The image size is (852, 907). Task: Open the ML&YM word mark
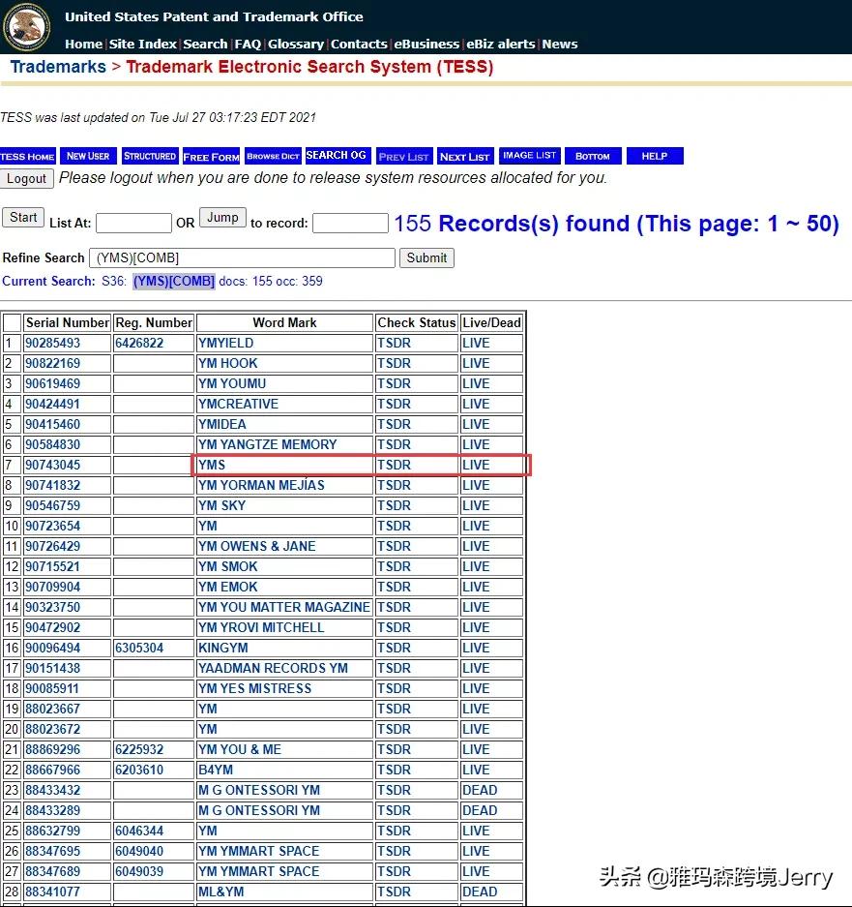point(220,892)
